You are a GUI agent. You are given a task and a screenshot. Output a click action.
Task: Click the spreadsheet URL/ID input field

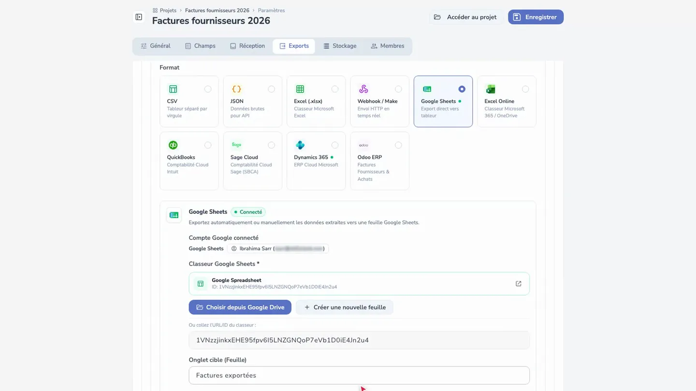pyautogui.click(x=359, y=340)
